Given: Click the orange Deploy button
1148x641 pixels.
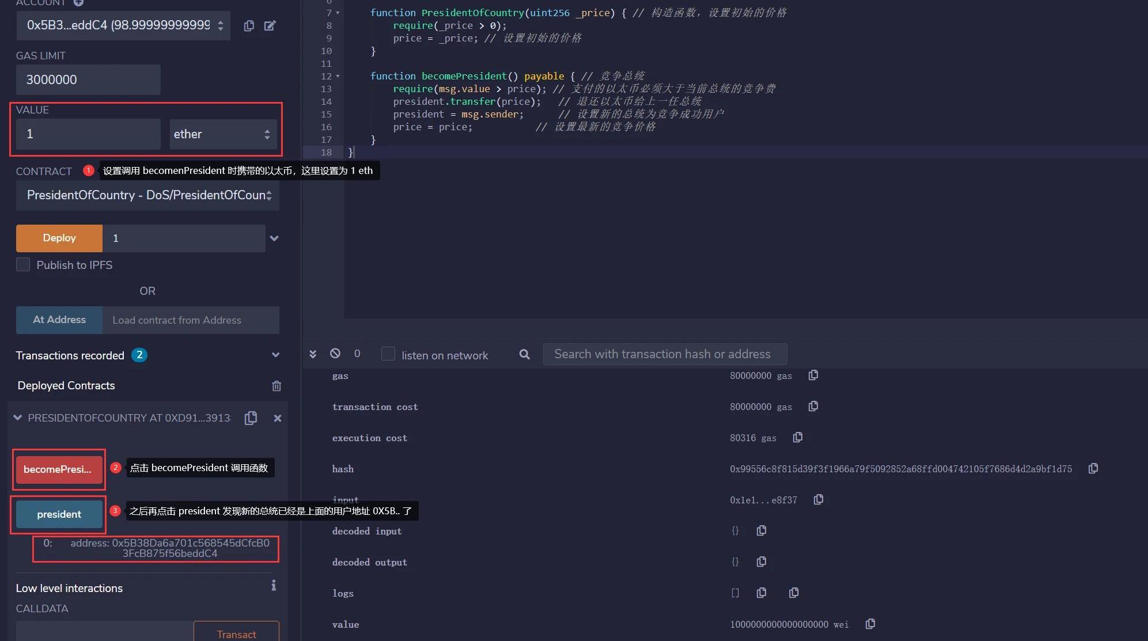Looking at the screenshot, I should click(x=59, y=238).
